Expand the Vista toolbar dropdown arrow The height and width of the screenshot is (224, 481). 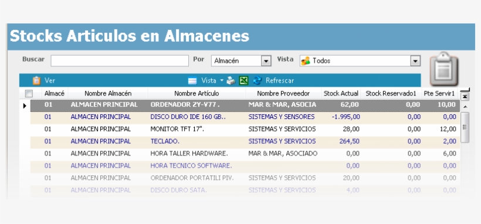tap(222, 81)
